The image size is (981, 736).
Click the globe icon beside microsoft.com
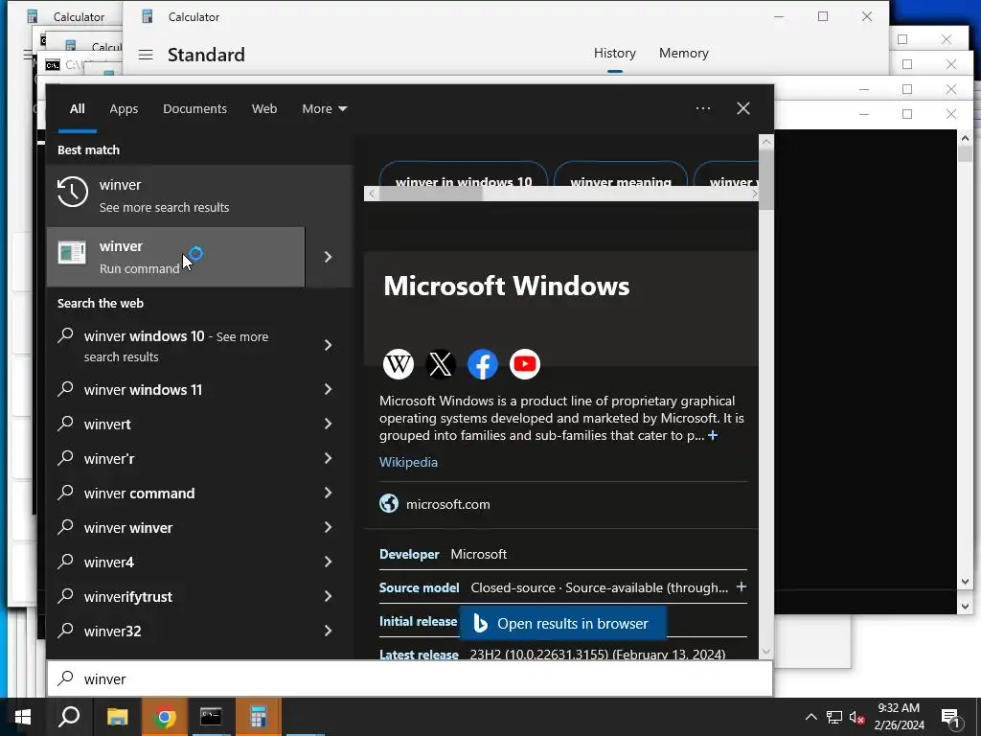coord(389,503)
